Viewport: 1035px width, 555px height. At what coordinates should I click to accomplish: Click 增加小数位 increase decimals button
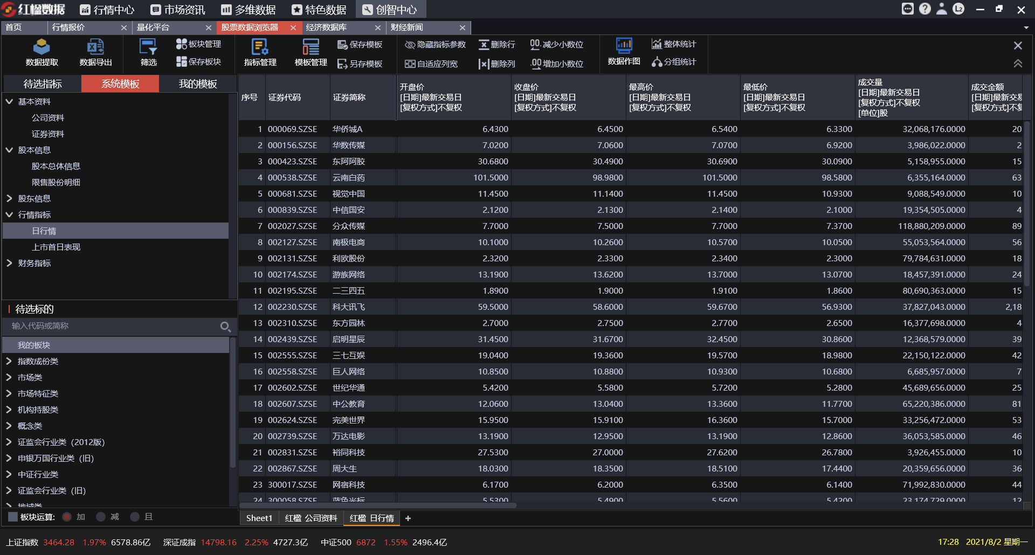click(x=557, y=64)
